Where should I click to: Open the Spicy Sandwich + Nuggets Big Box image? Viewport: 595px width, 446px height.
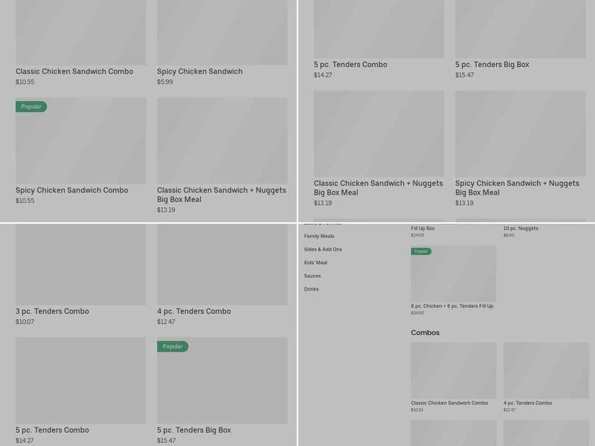click(520, 134)
